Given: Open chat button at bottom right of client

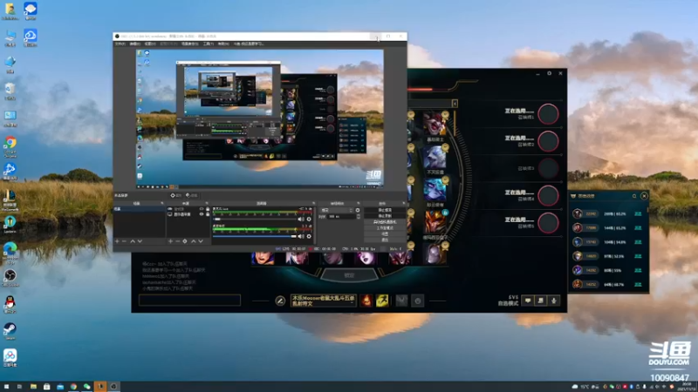Looking at the screenshot, I should (x=528, y=301).
